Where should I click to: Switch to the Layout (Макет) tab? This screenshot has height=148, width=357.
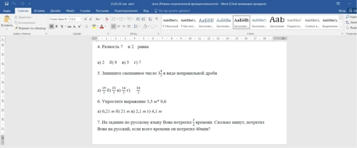[x=70, y=11]
